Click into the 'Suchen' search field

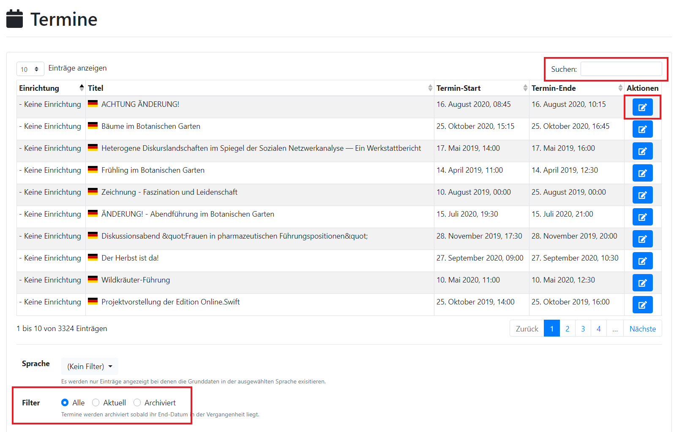pyautogui.click(x=621, y=69)
